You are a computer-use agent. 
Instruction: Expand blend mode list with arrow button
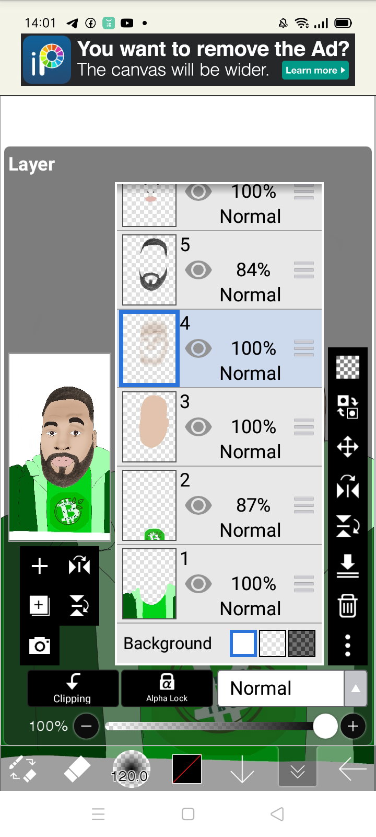tap(356, 688)
